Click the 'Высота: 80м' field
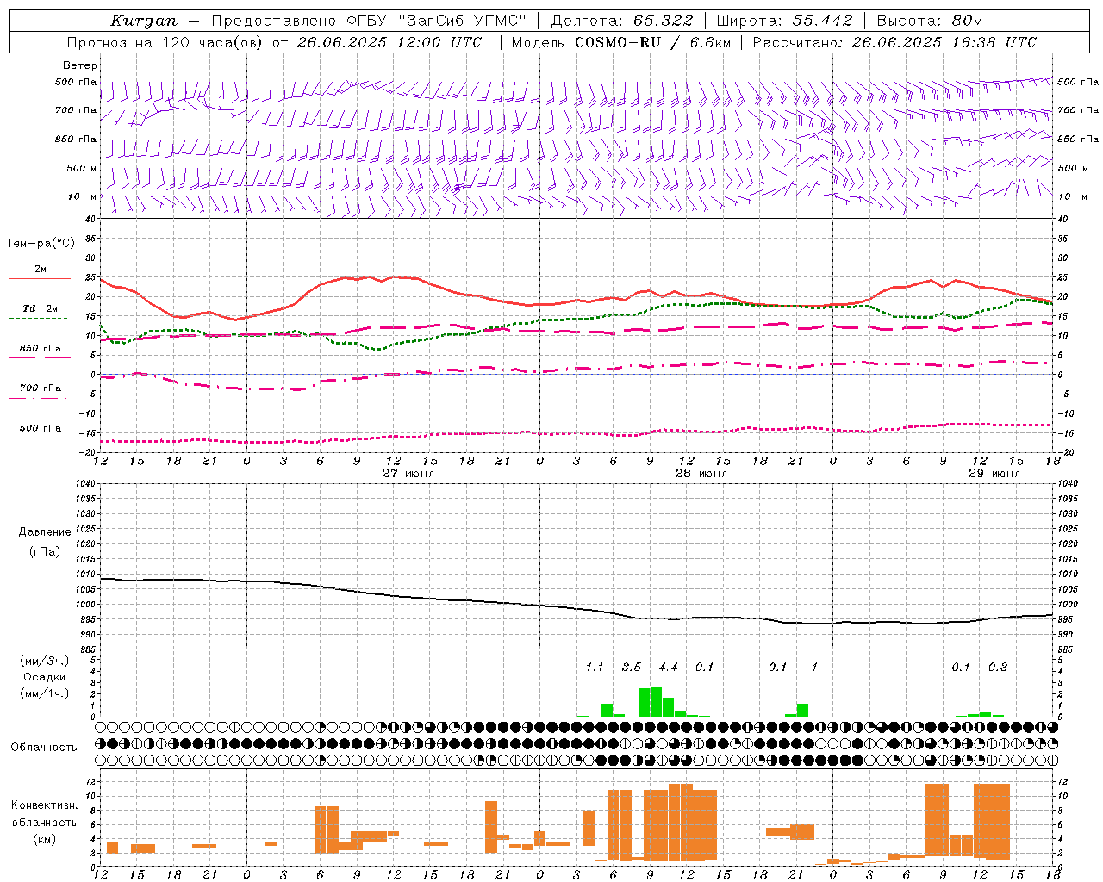 (930, 21)
